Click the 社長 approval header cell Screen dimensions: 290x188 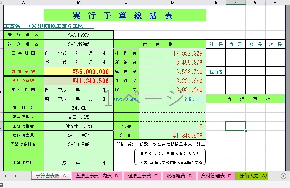216,44
